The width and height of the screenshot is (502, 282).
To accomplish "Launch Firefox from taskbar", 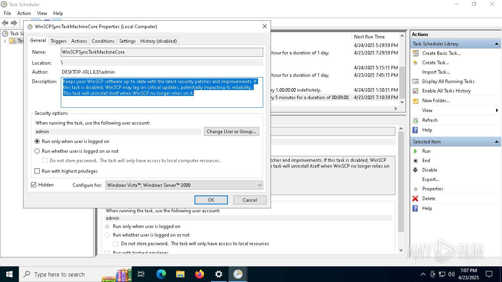I will point(200,274).
